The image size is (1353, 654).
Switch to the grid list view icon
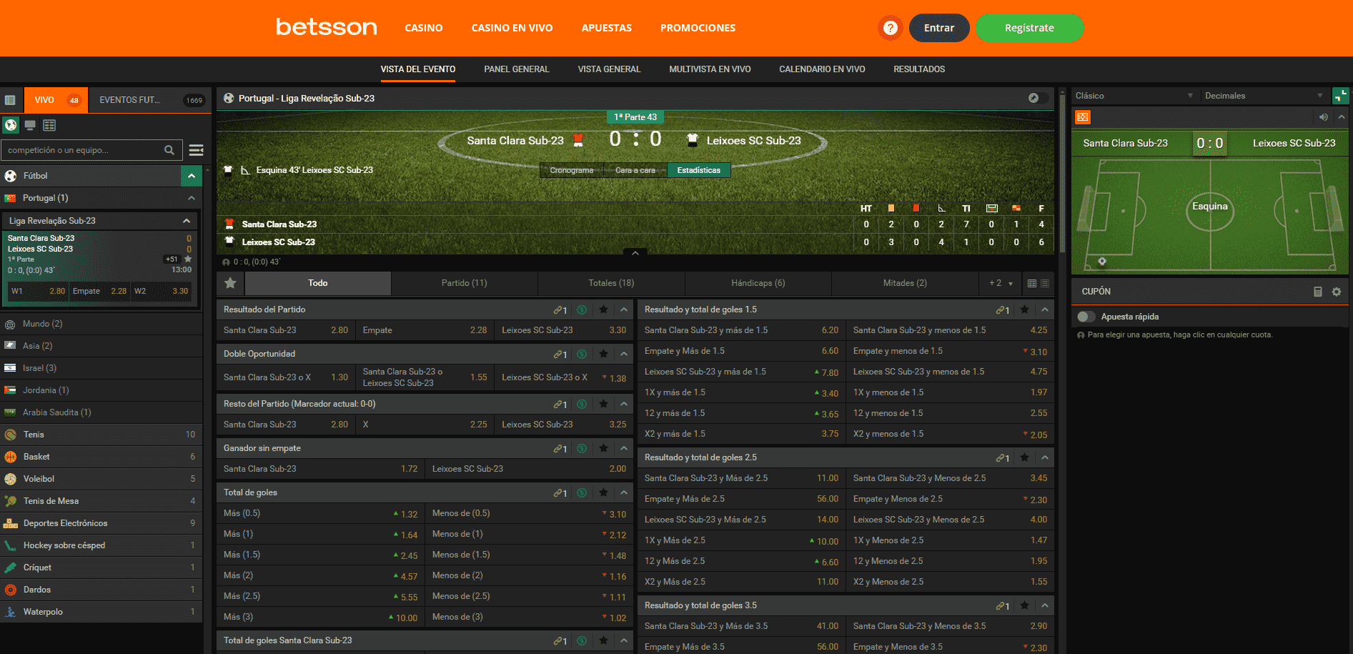click(49, 125)
